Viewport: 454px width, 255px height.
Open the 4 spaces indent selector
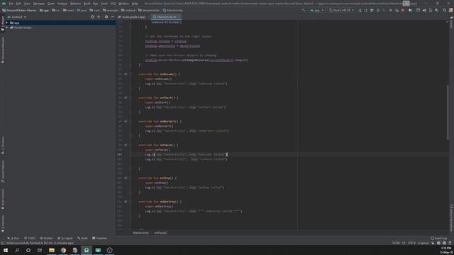[x=423, y=243]
